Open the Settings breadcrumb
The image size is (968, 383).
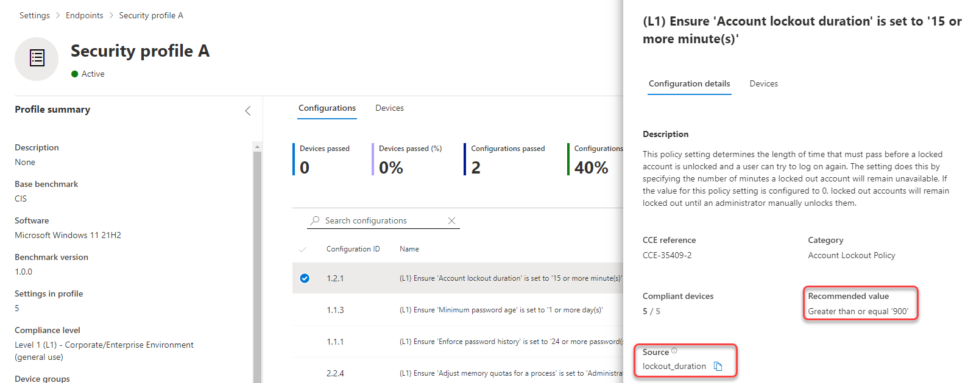click(x=35, y=15)
